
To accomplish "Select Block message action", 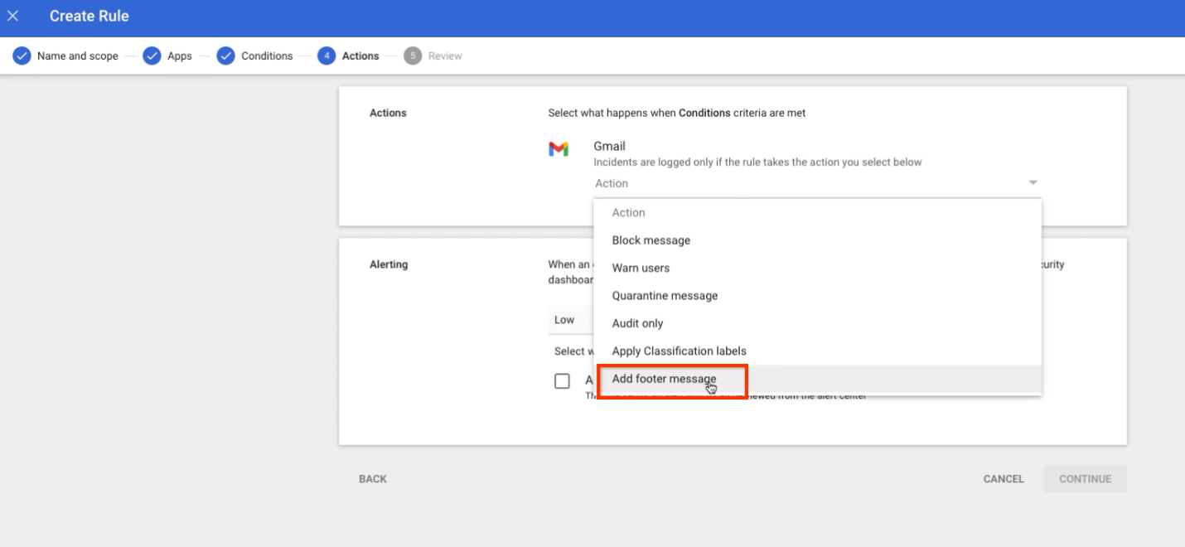I will tap(651, 240).
